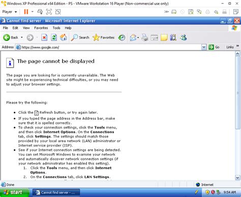Click the pencil icon on the taskbar
Image resolution: width=241 pixels, height=197 pixels.
pyautogui.click(x=196, y=192)
